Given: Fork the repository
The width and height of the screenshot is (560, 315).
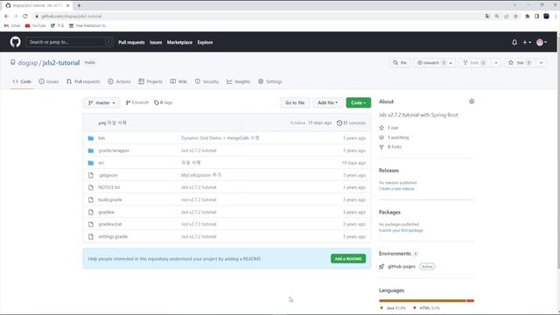Looking at the screenshot, I should [474, 63].
